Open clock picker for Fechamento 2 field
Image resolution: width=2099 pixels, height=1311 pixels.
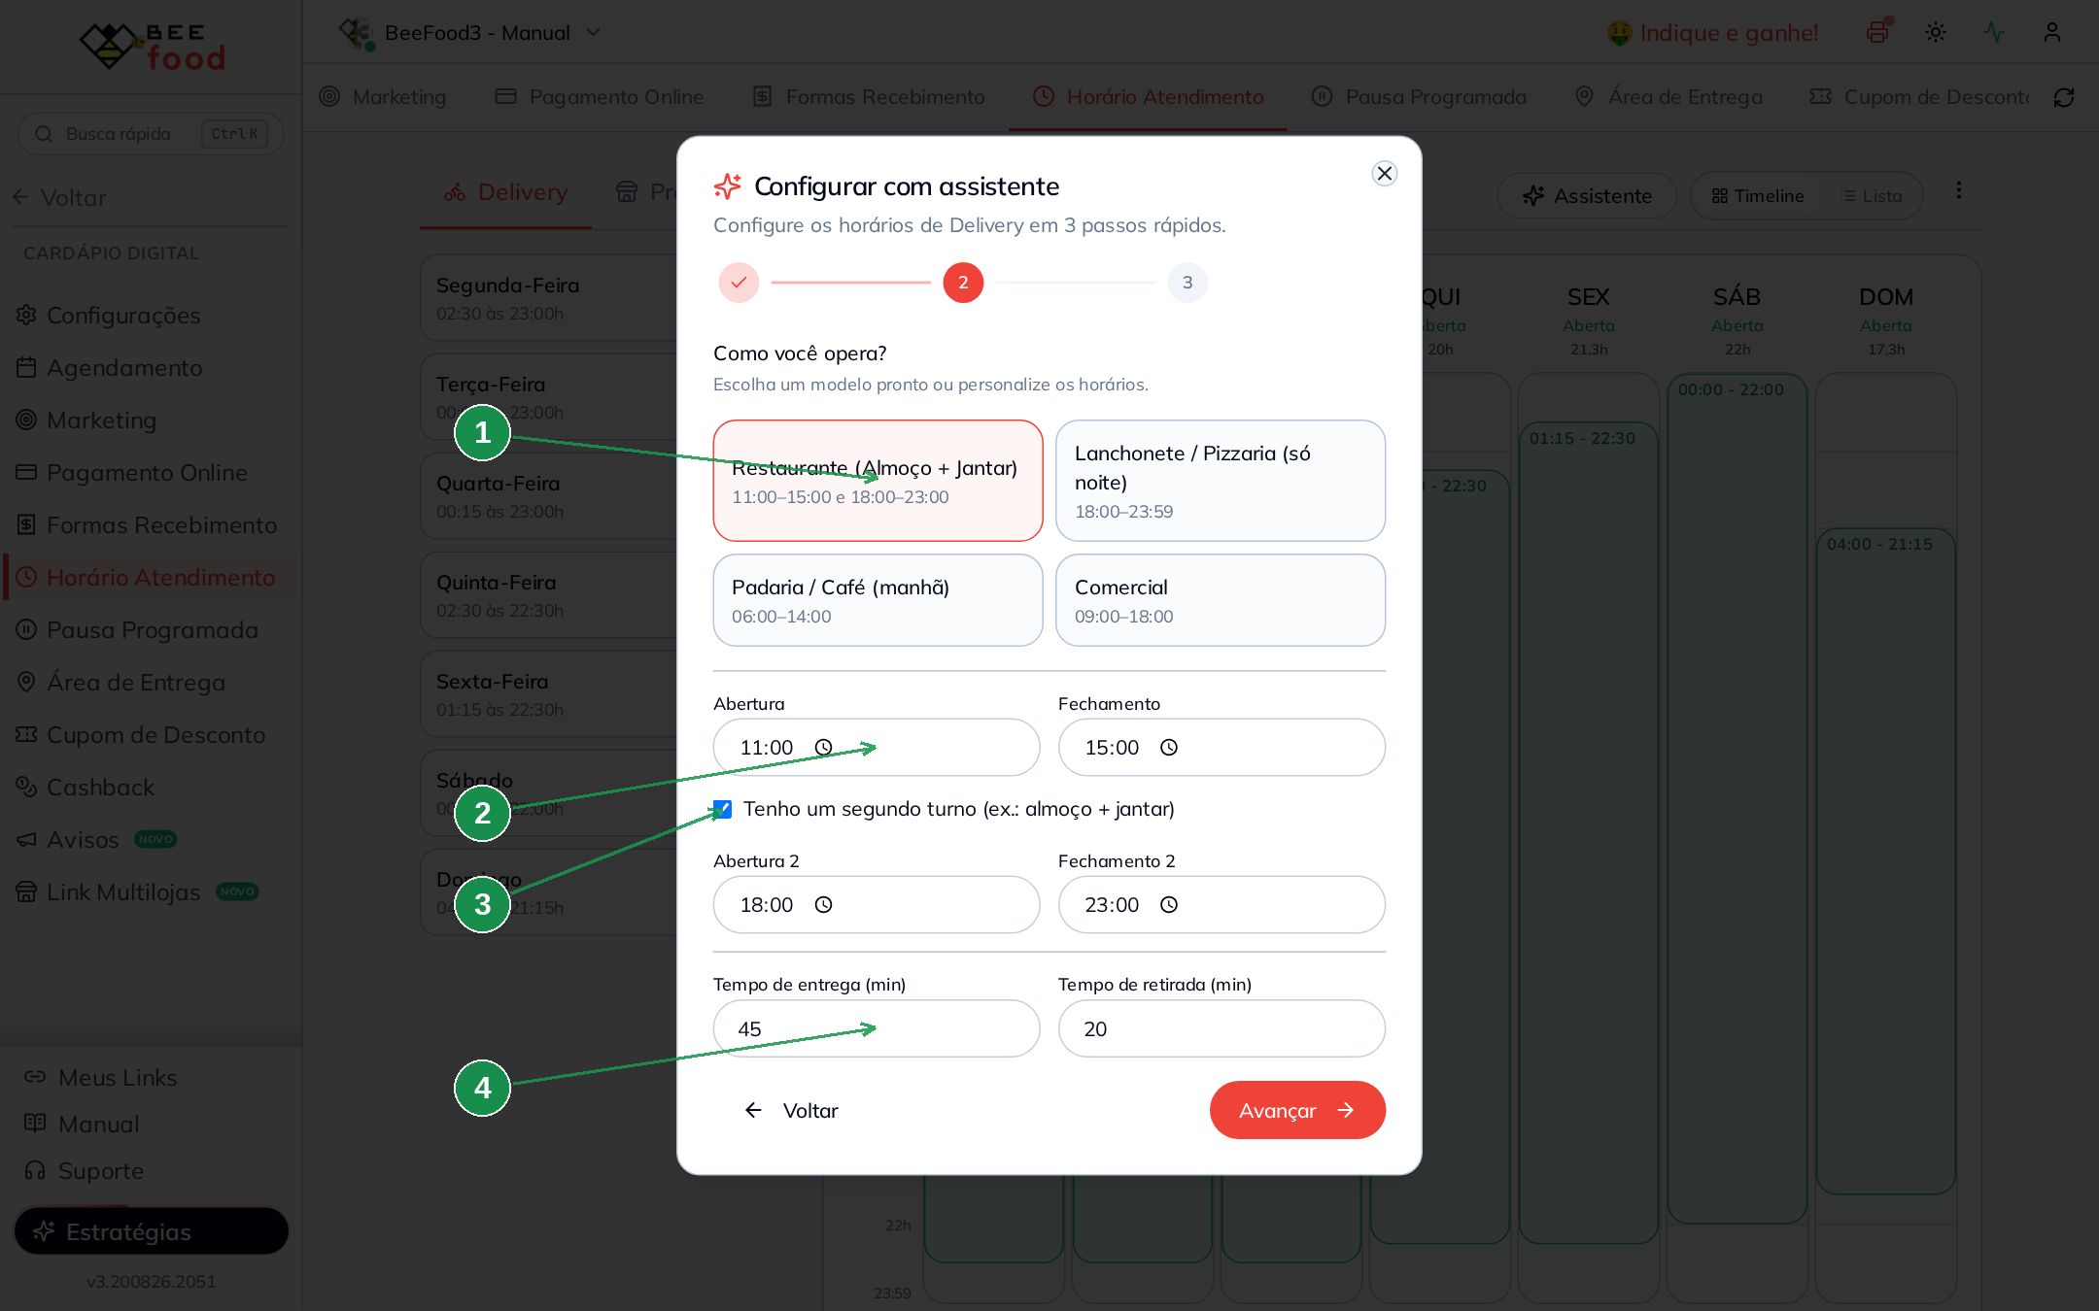[1169, 905]
